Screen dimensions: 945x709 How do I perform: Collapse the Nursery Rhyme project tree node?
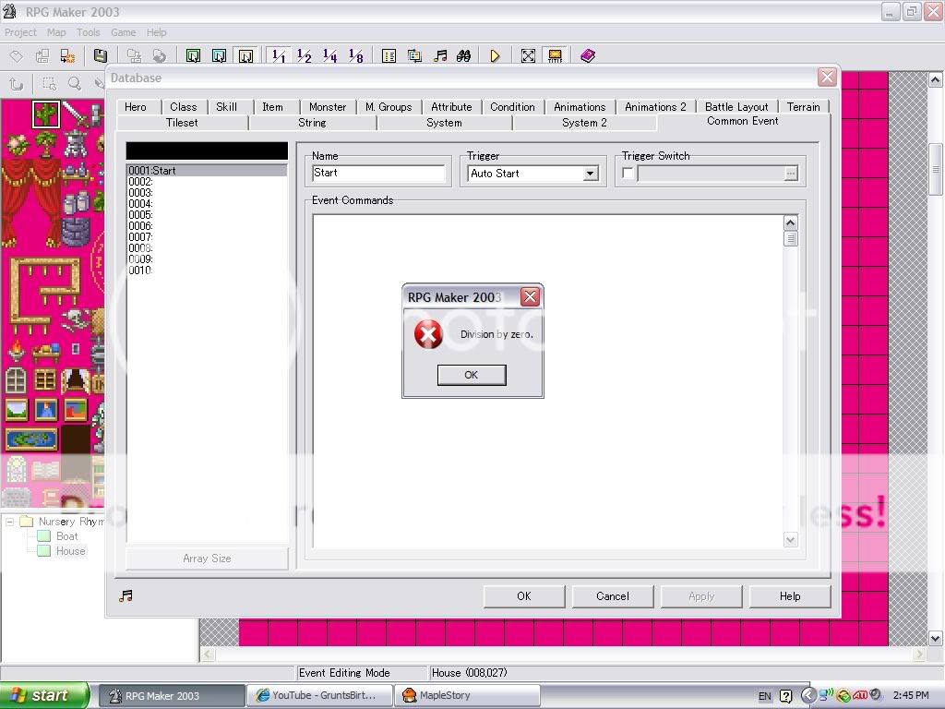click(x=10, y=522)
